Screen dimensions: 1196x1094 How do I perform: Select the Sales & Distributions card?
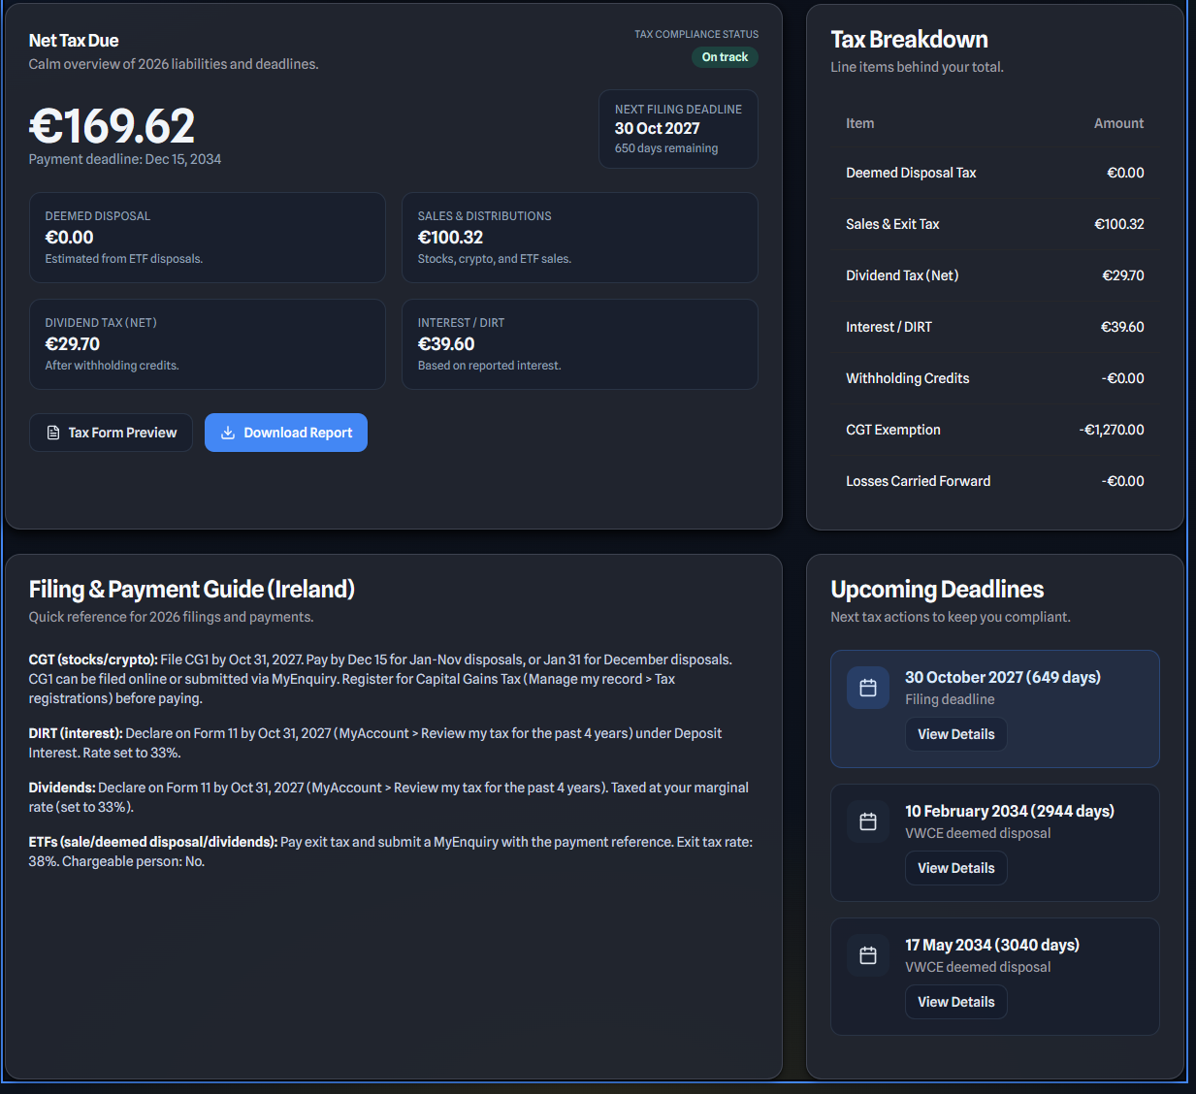click(x=579, y=238)
